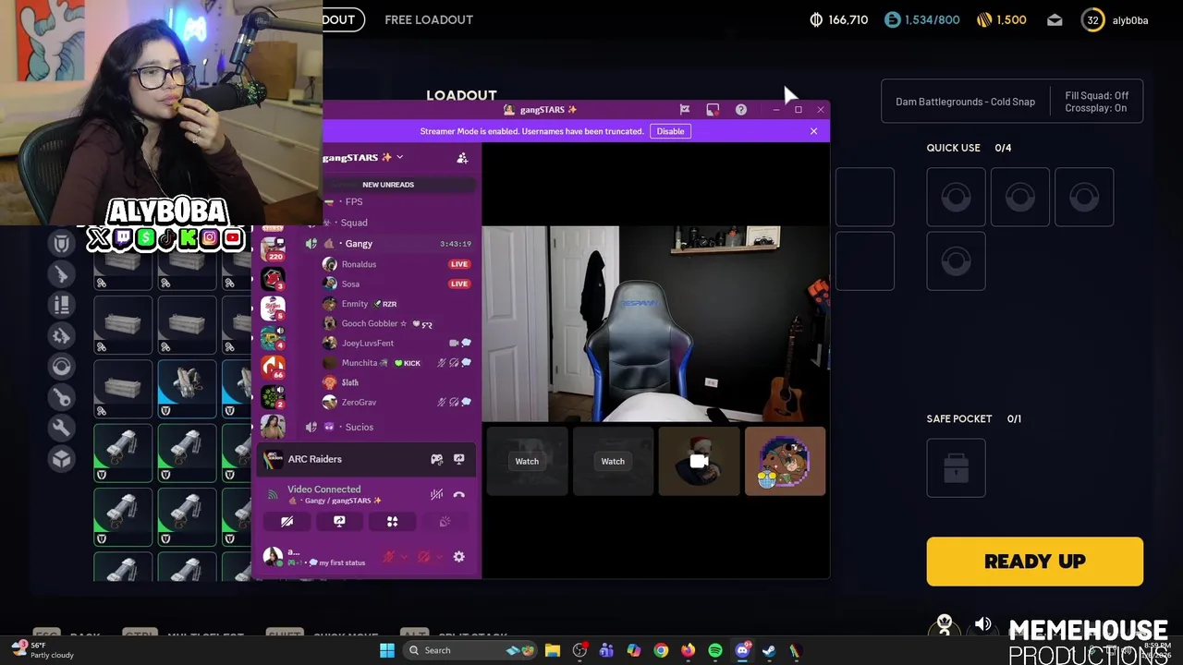Image resolution: width=1183 pixels, height=665 pixels.
Task: Open the soundboard button in voice panel
Action: (x=445, y=522)
